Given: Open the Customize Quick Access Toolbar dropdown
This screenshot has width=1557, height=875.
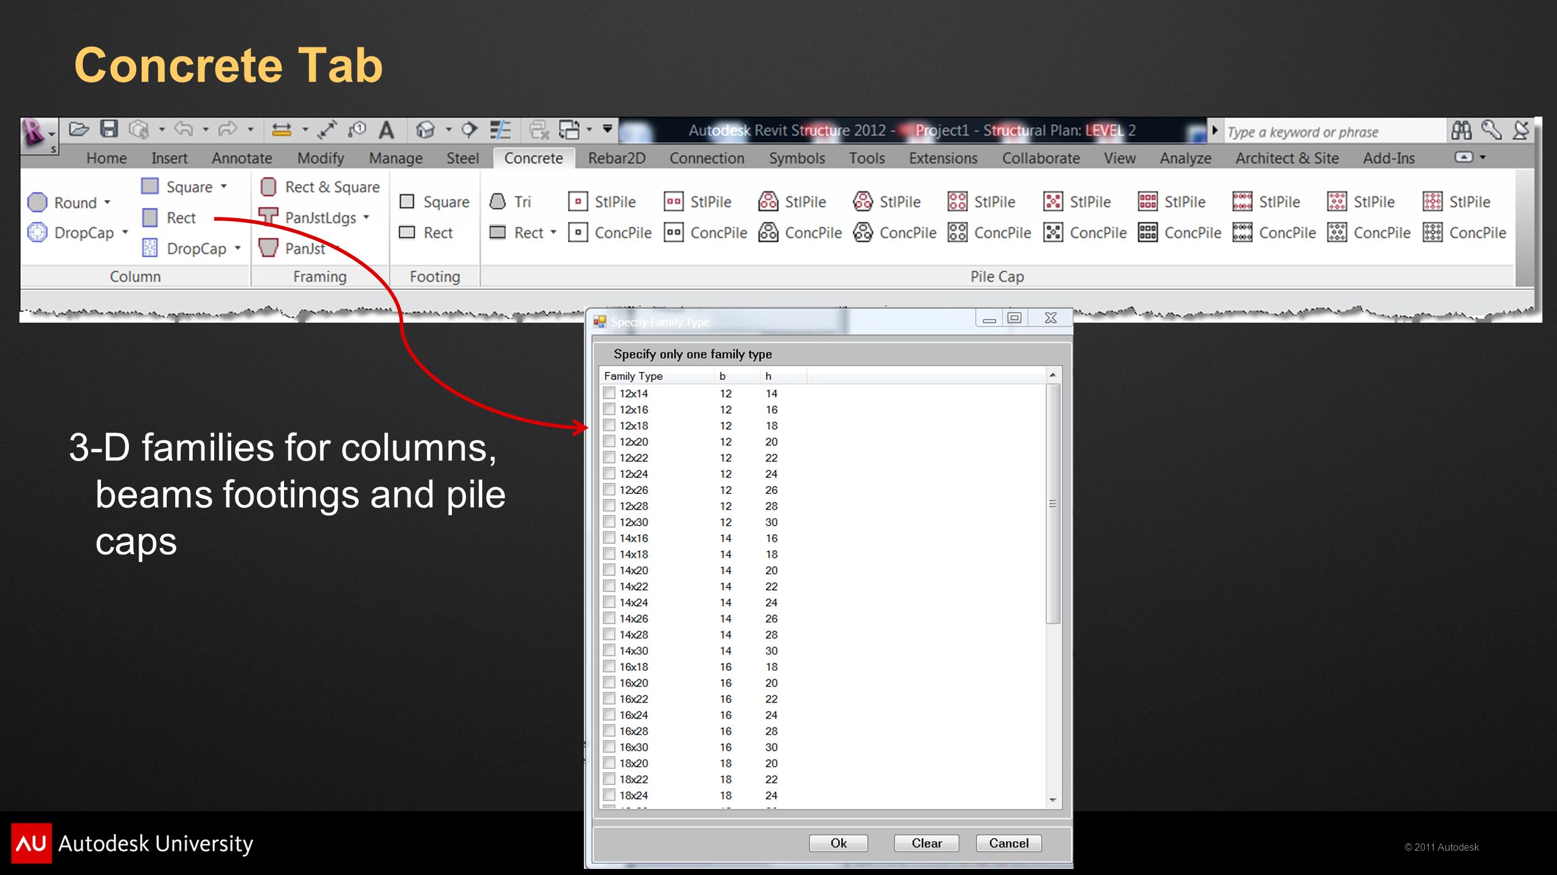Looking at the screenshot, I should [607, 129].
